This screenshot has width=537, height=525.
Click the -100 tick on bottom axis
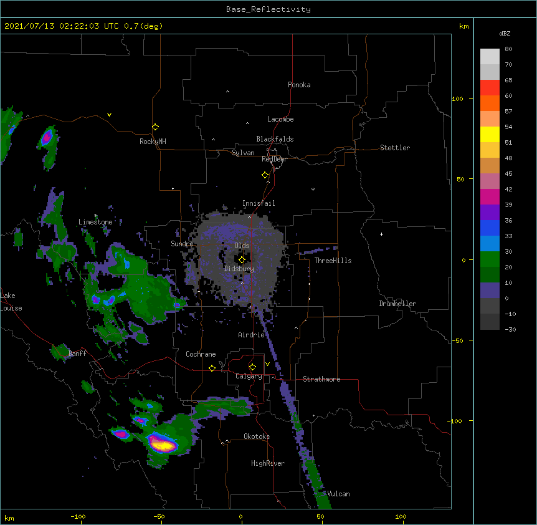(78, 516)
